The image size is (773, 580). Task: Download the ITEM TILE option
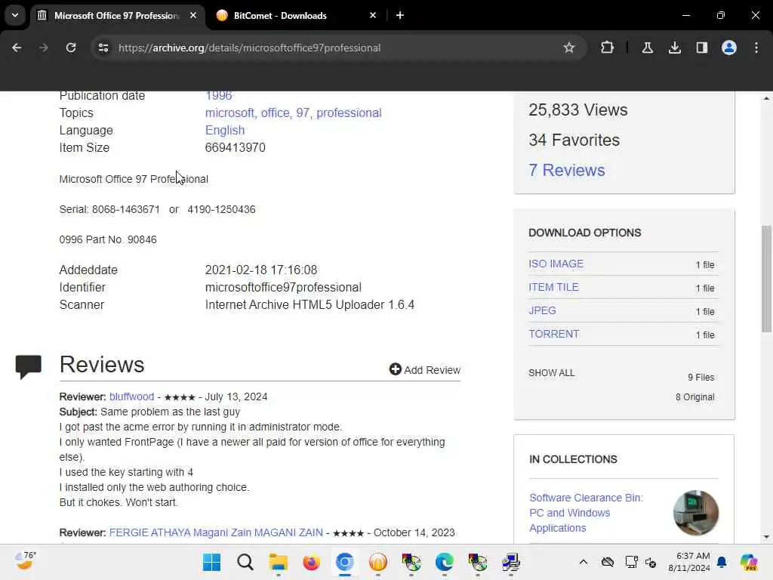[x=553, y=287]
